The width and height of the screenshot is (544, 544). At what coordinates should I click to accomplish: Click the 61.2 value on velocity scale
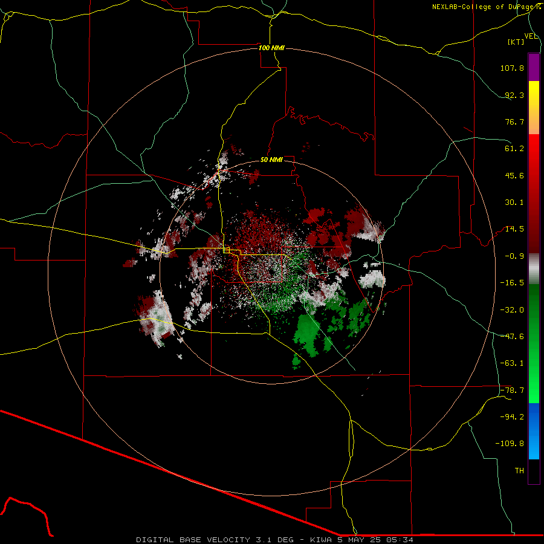514,149
